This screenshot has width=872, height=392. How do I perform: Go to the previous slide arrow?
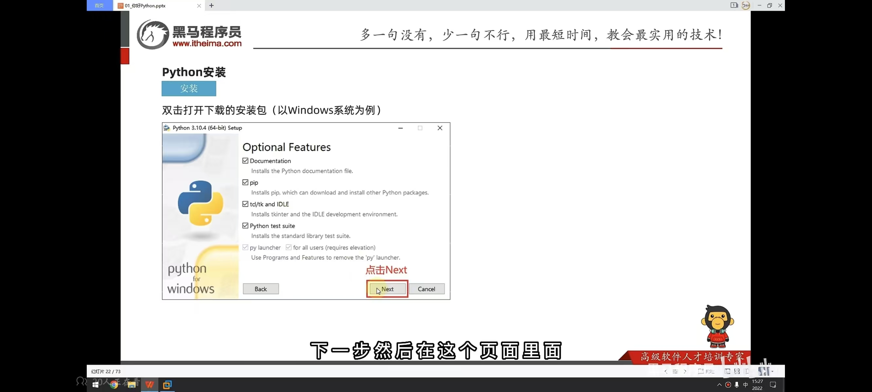[666, 371]
